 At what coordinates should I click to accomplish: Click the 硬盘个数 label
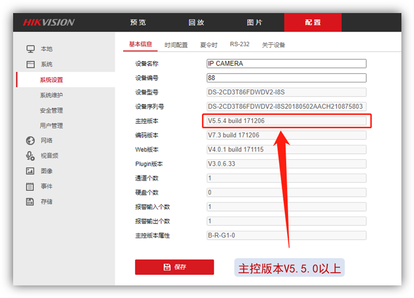click(147, 193)
